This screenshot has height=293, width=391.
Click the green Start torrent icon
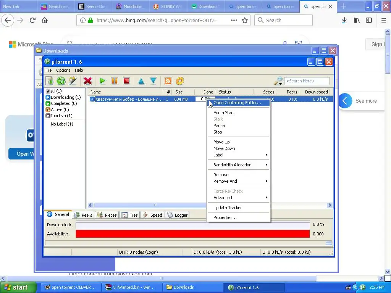pyautogui.click(x=102, y=81)
